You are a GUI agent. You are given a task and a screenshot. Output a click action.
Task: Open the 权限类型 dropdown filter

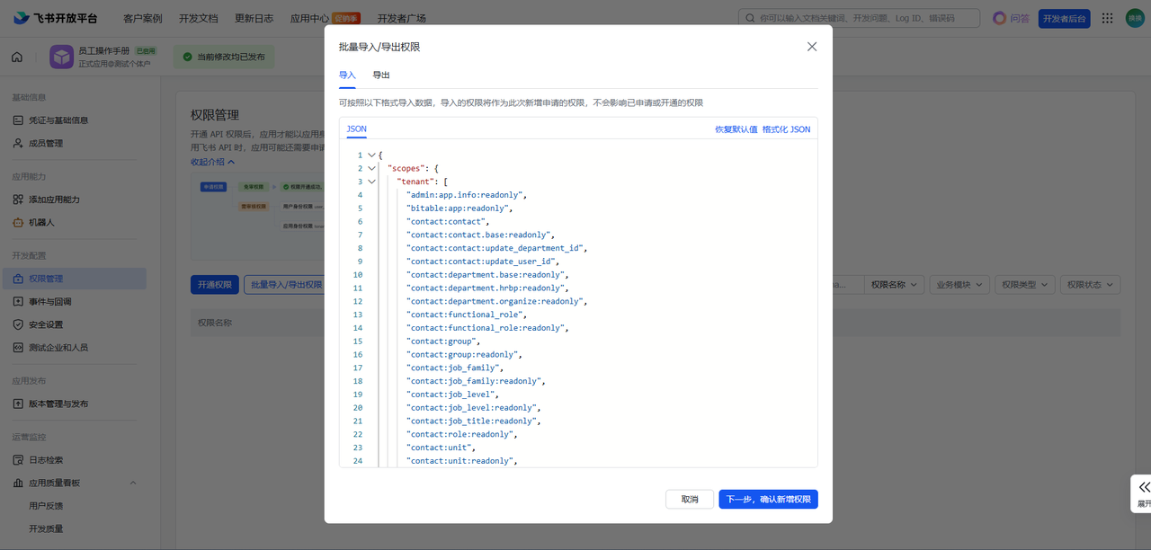pos(1025,285)
